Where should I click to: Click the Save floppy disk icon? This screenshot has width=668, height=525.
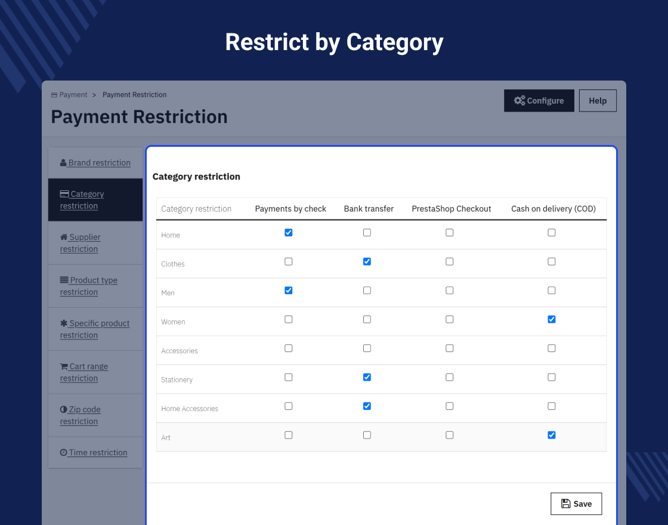[x=566, y=504]
